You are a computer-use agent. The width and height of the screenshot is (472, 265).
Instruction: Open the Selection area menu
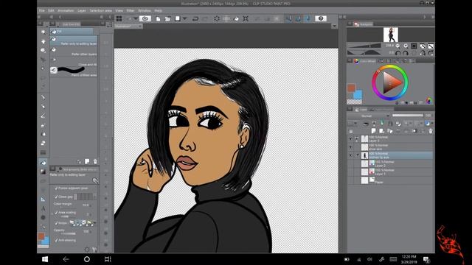pyautogui.click(x=100, y=10)
